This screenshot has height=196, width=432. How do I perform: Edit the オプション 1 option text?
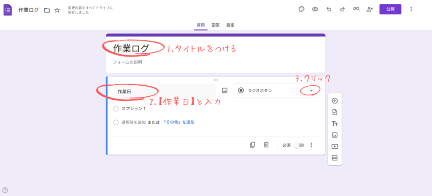[134, 109]
